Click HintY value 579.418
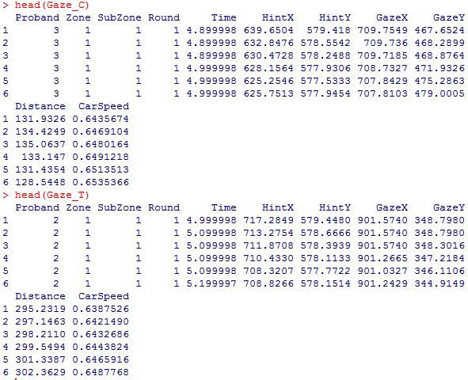This screenshot has height=380, width=468. point(329,30)
